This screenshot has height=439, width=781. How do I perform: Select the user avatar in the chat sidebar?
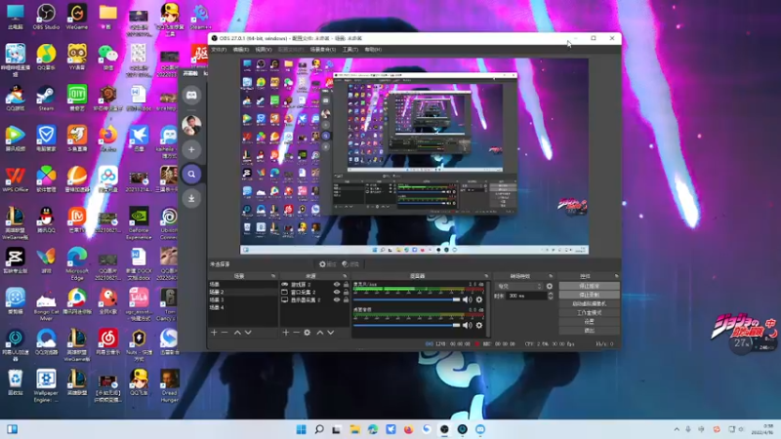coord(191,125)
